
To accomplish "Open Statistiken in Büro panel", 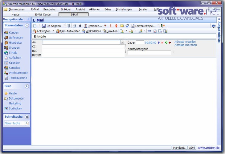I will point(13,108).
